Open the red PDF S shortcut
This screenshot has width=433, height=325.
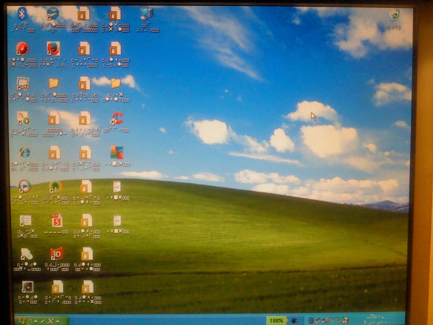click(56, 221)
